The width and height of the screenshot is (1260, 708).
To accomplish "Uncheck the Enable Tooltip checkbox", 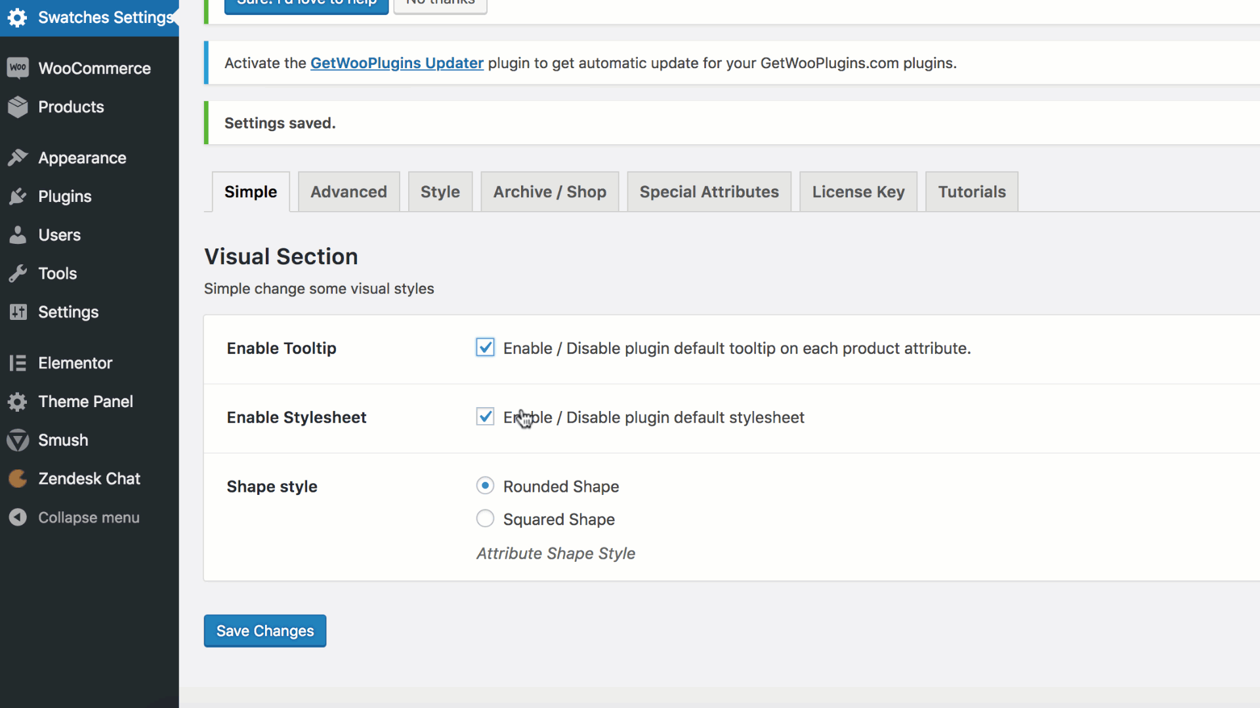I will click(485, 347).
